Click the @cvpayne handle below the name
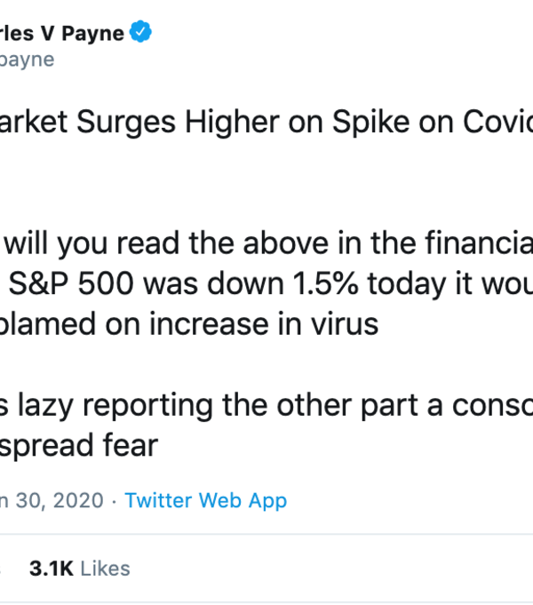 tap(27, 60)
